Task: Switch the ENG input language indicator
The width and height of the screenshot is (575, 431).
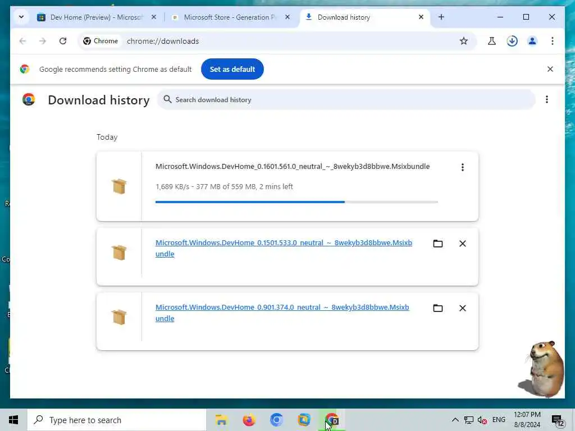Action: [499, 420]
